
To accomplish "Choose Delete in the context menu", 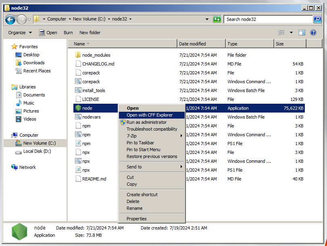I will 152,201.
